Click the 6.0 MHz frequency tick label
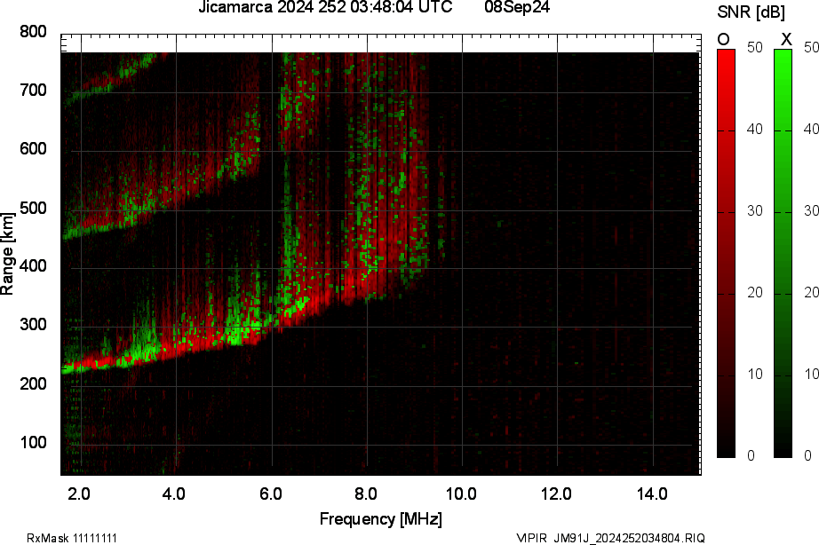 (x=271, y=494)
